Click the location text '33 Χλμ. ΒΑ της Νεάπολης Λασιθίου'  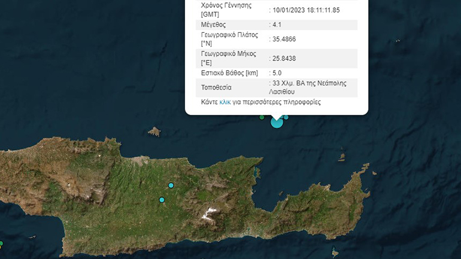[x=308, y=87]
